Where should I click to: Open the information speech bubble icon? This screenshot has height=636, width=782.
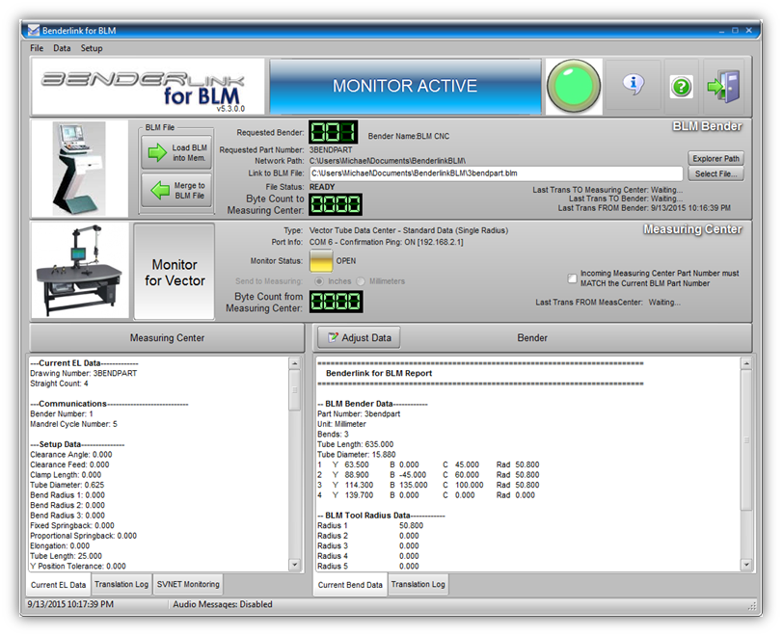point(634,86)
